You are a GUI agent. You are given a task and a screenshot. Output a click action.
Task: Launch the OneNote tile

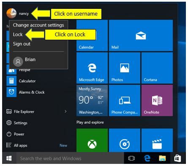coord(157,101)
